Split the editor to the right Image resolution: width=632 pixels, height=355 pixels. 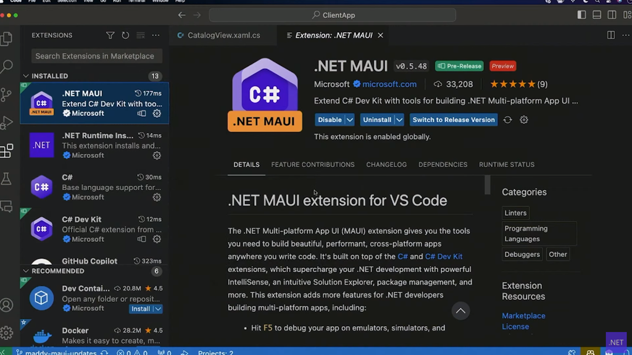coord(611,36)
